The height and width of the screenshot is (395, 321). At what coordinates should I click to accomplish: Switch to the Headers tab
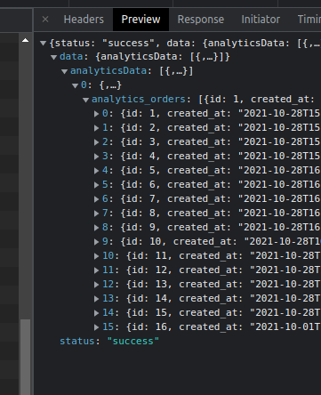click(84, 20)
